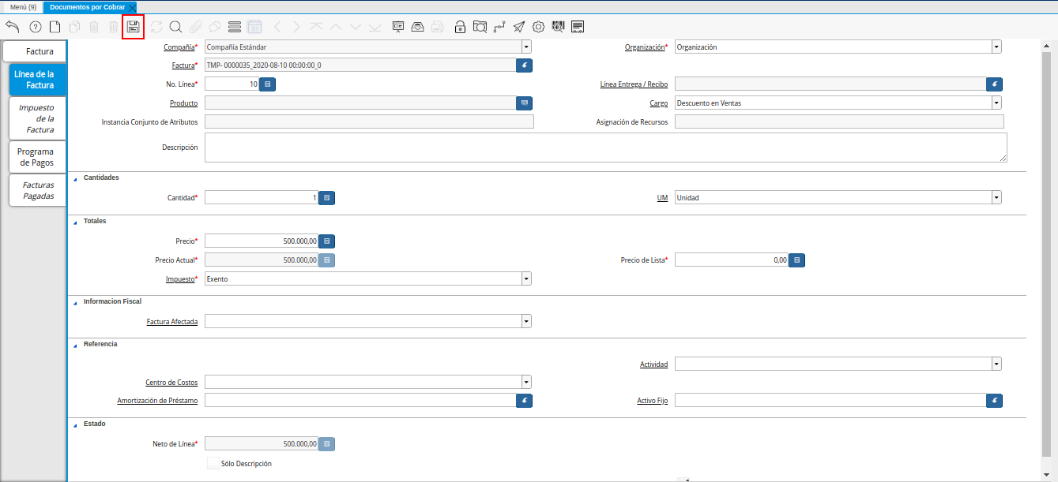Viewport: 1058px width, 482px height.
Task: Click the Activo Fijo label link
Action: [653, 401]
